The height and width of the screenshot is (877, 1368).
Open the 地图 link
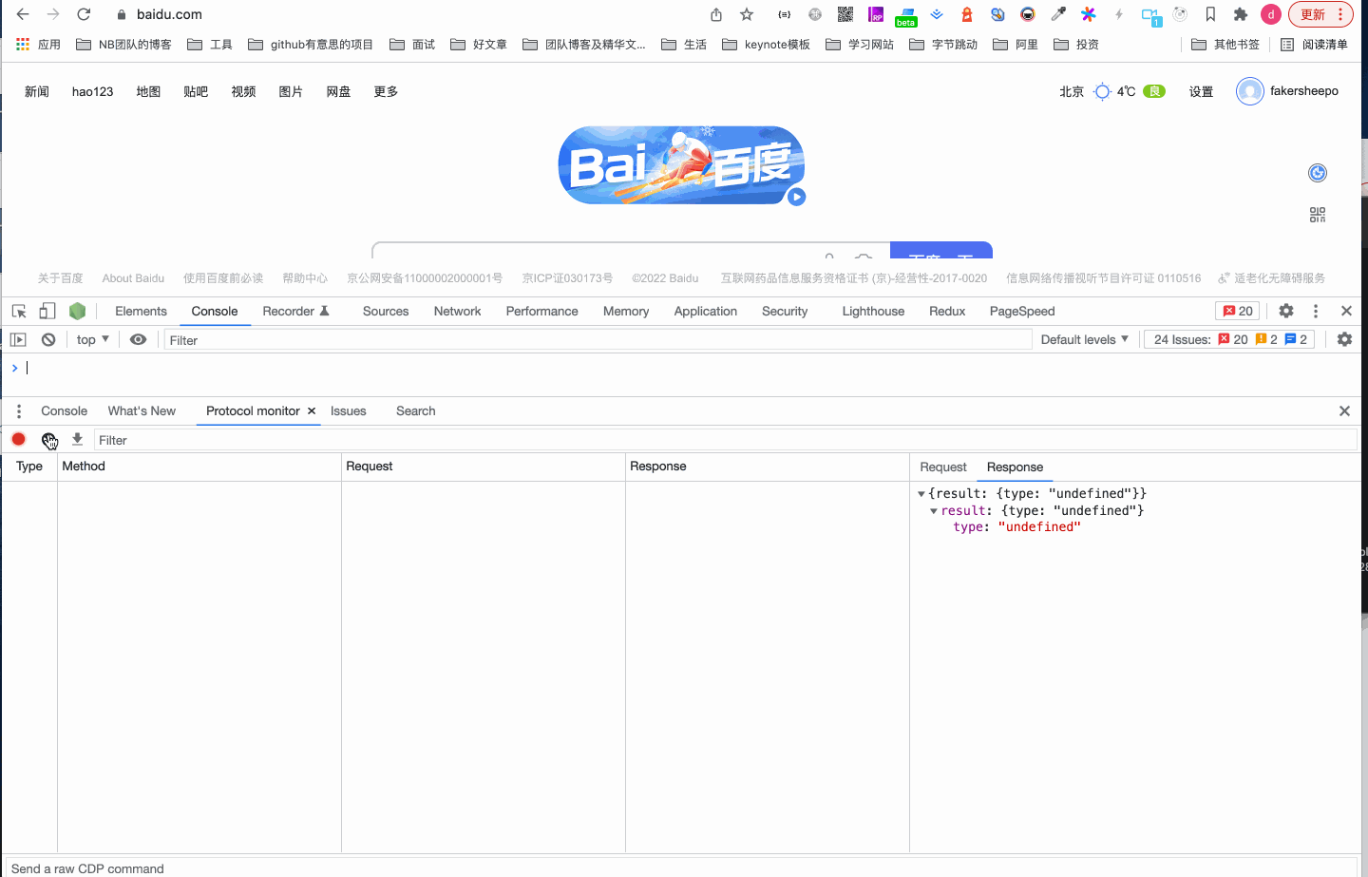point(148,91)
